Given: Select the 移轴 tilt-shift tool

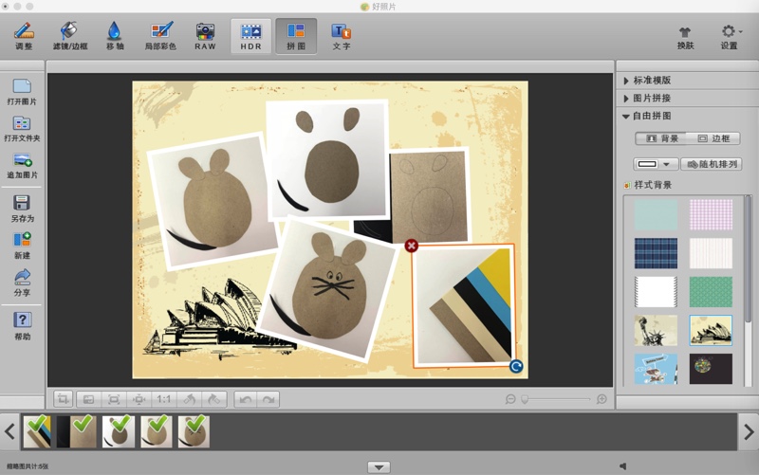Looking at the screenshot, I should click(x=115, y=36).
